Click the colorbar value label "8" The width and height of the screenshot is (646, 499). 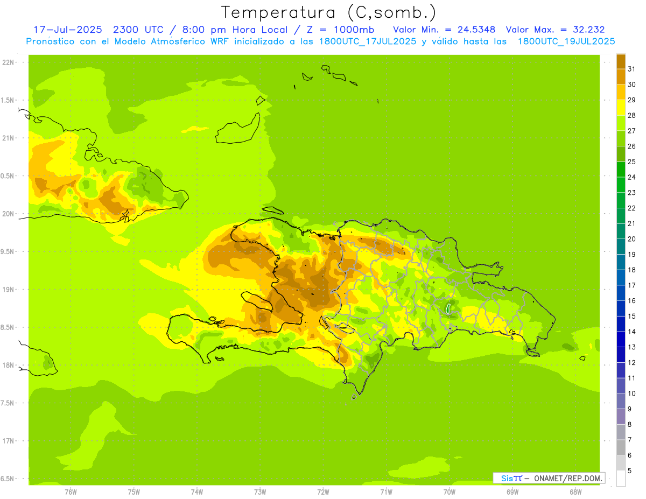tap(630, 424)
